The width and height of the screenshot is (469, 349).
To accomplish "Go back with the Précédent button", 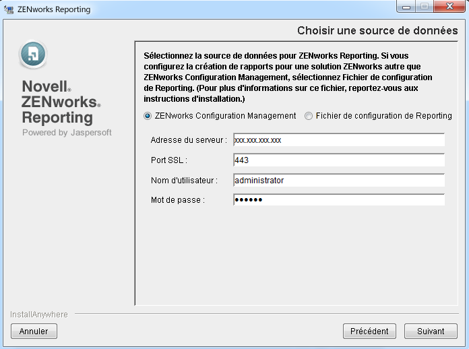I will pyautogui.click(x=369, y=331).
